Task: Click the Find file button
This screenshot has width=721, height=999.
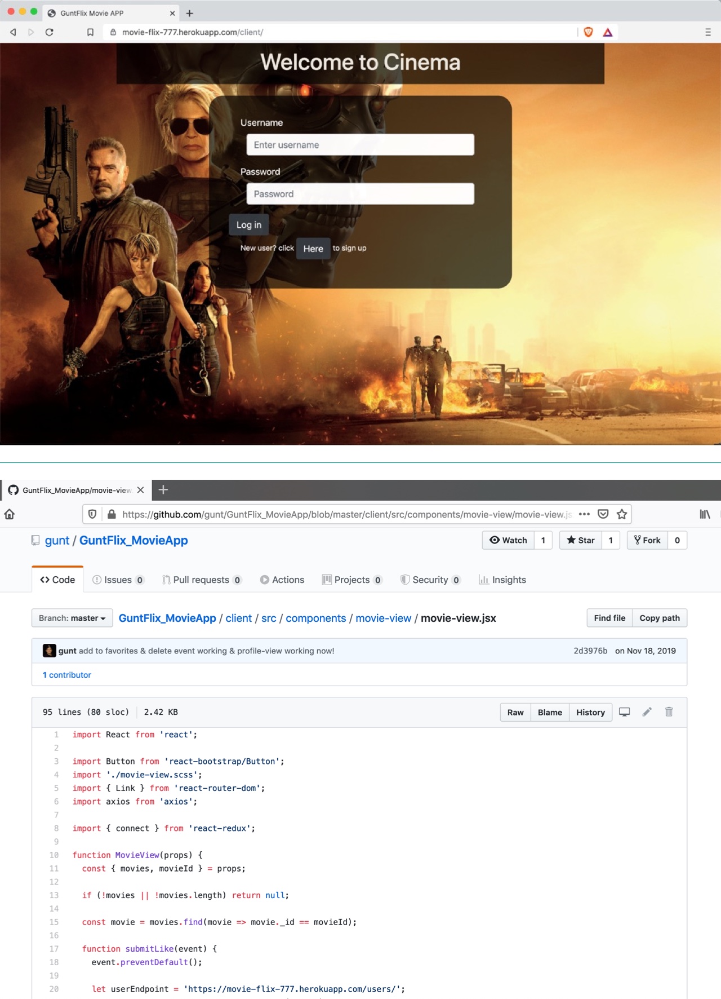Action: 609,618
